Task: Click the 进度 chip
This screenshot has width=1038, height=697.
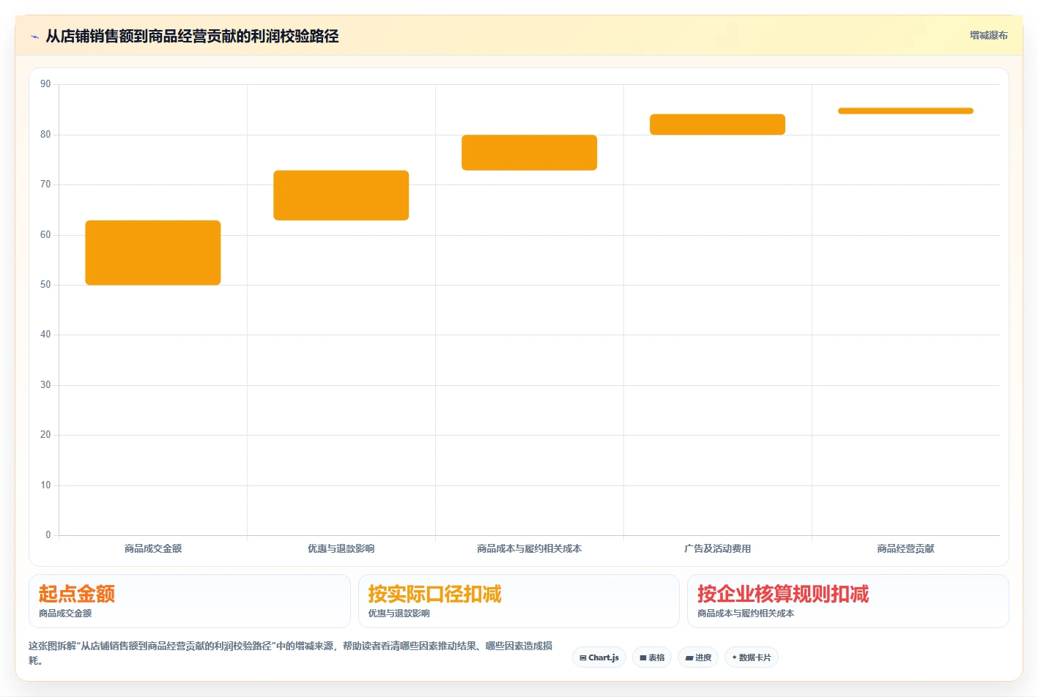Action: [x=698, y=657]
